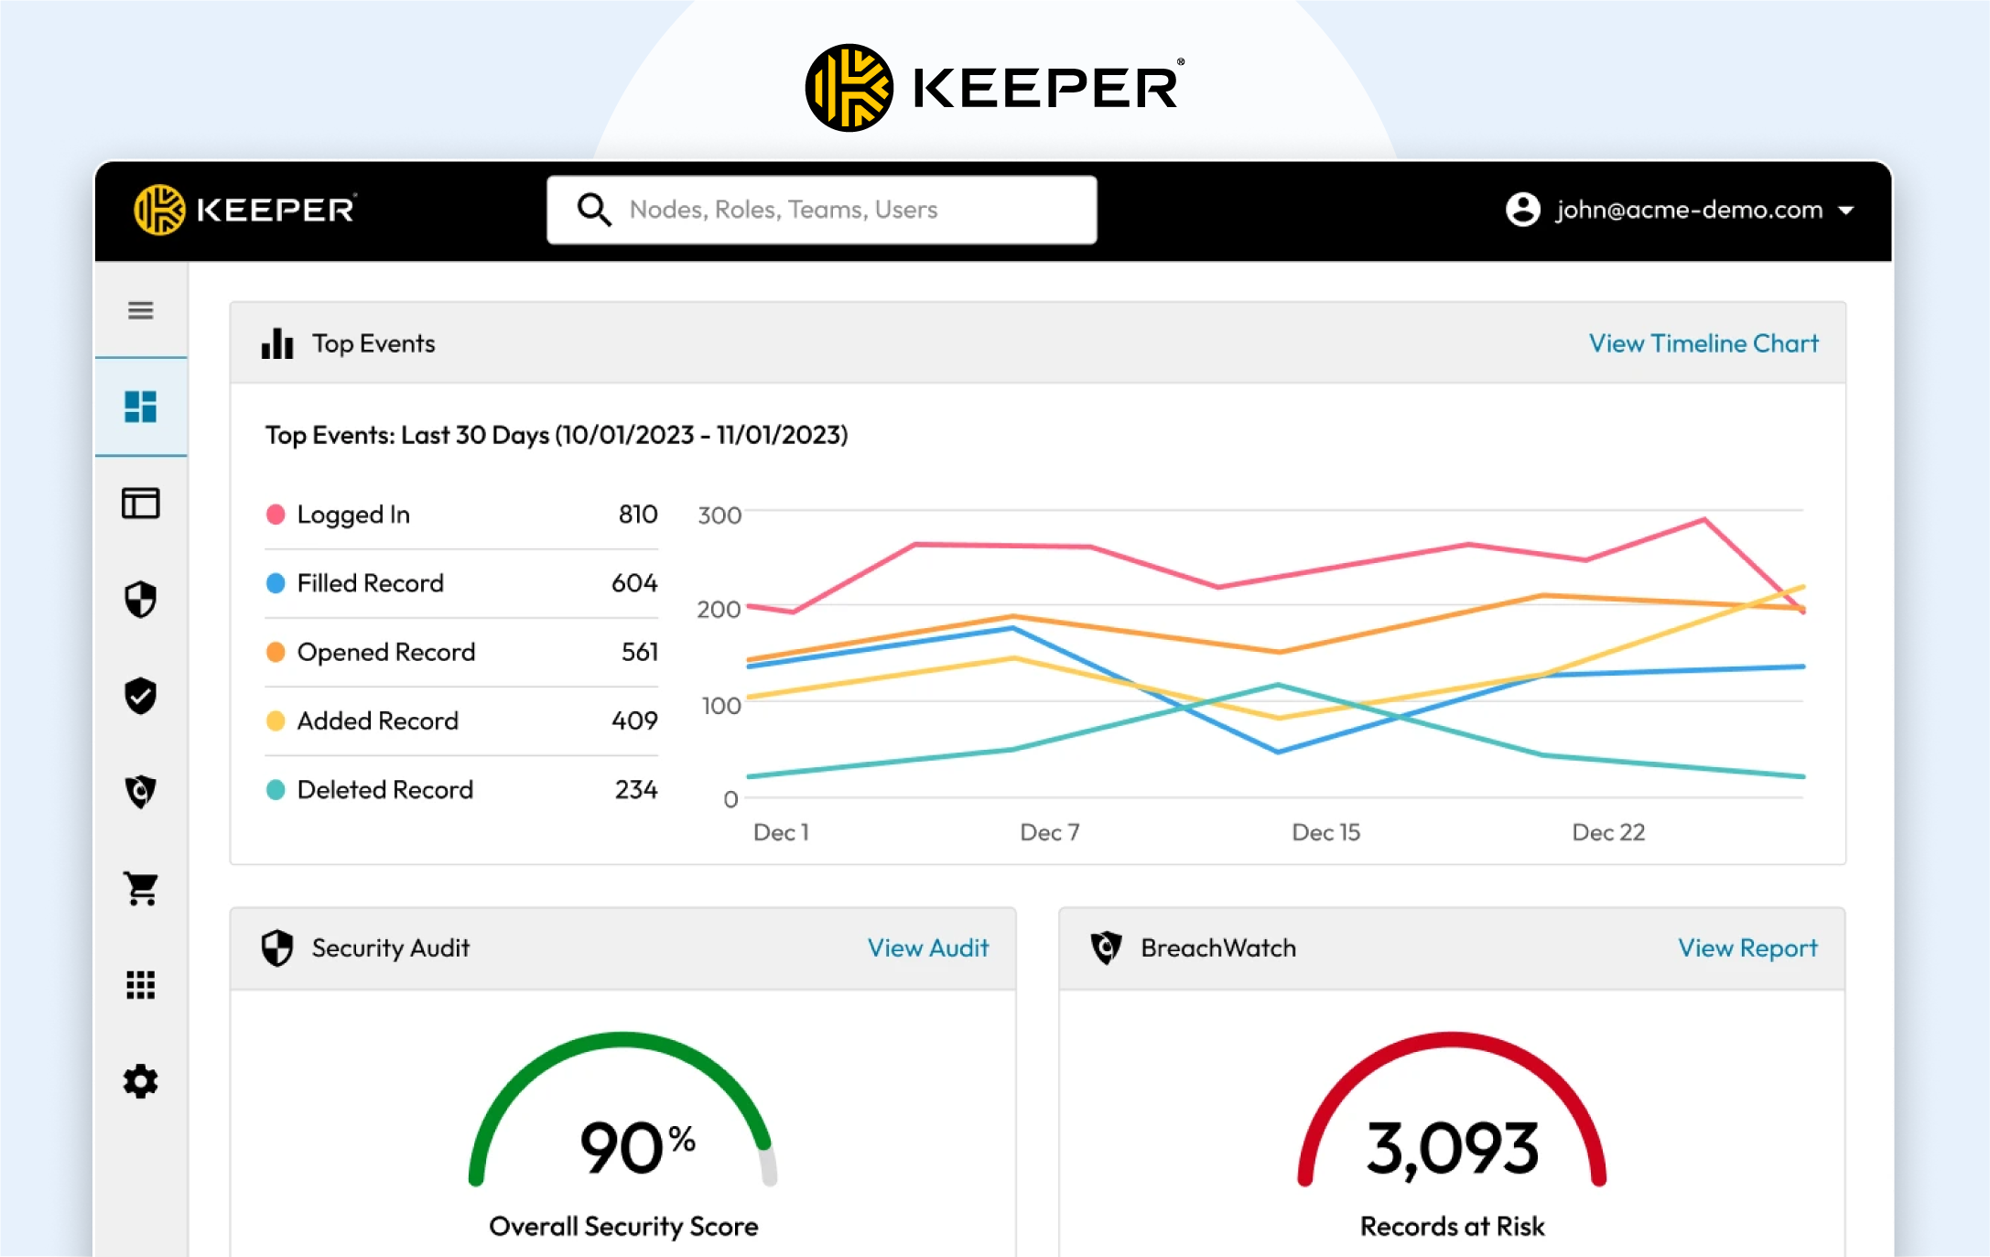Open the View Report link
The image size is (1990, 1257).
[x=1747, y=948]
